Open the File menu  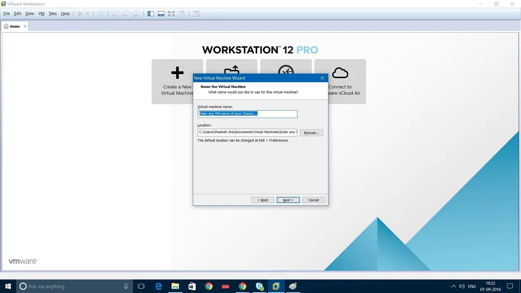pos(7,14)
